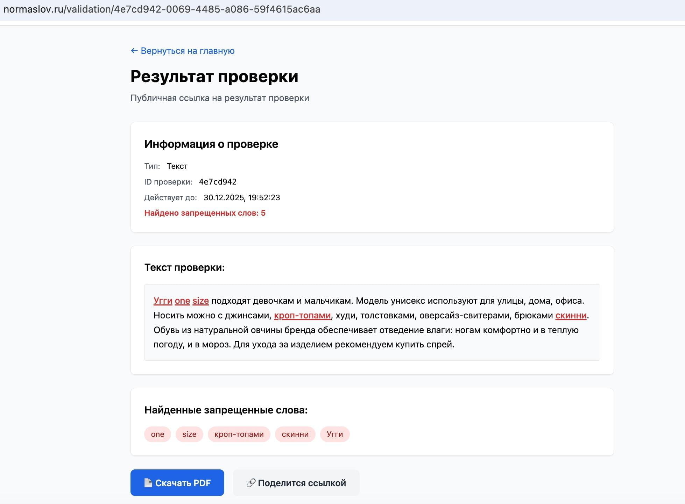
Task: Click the underlined word 'size' in the checked text
Action: click(200, 301)
